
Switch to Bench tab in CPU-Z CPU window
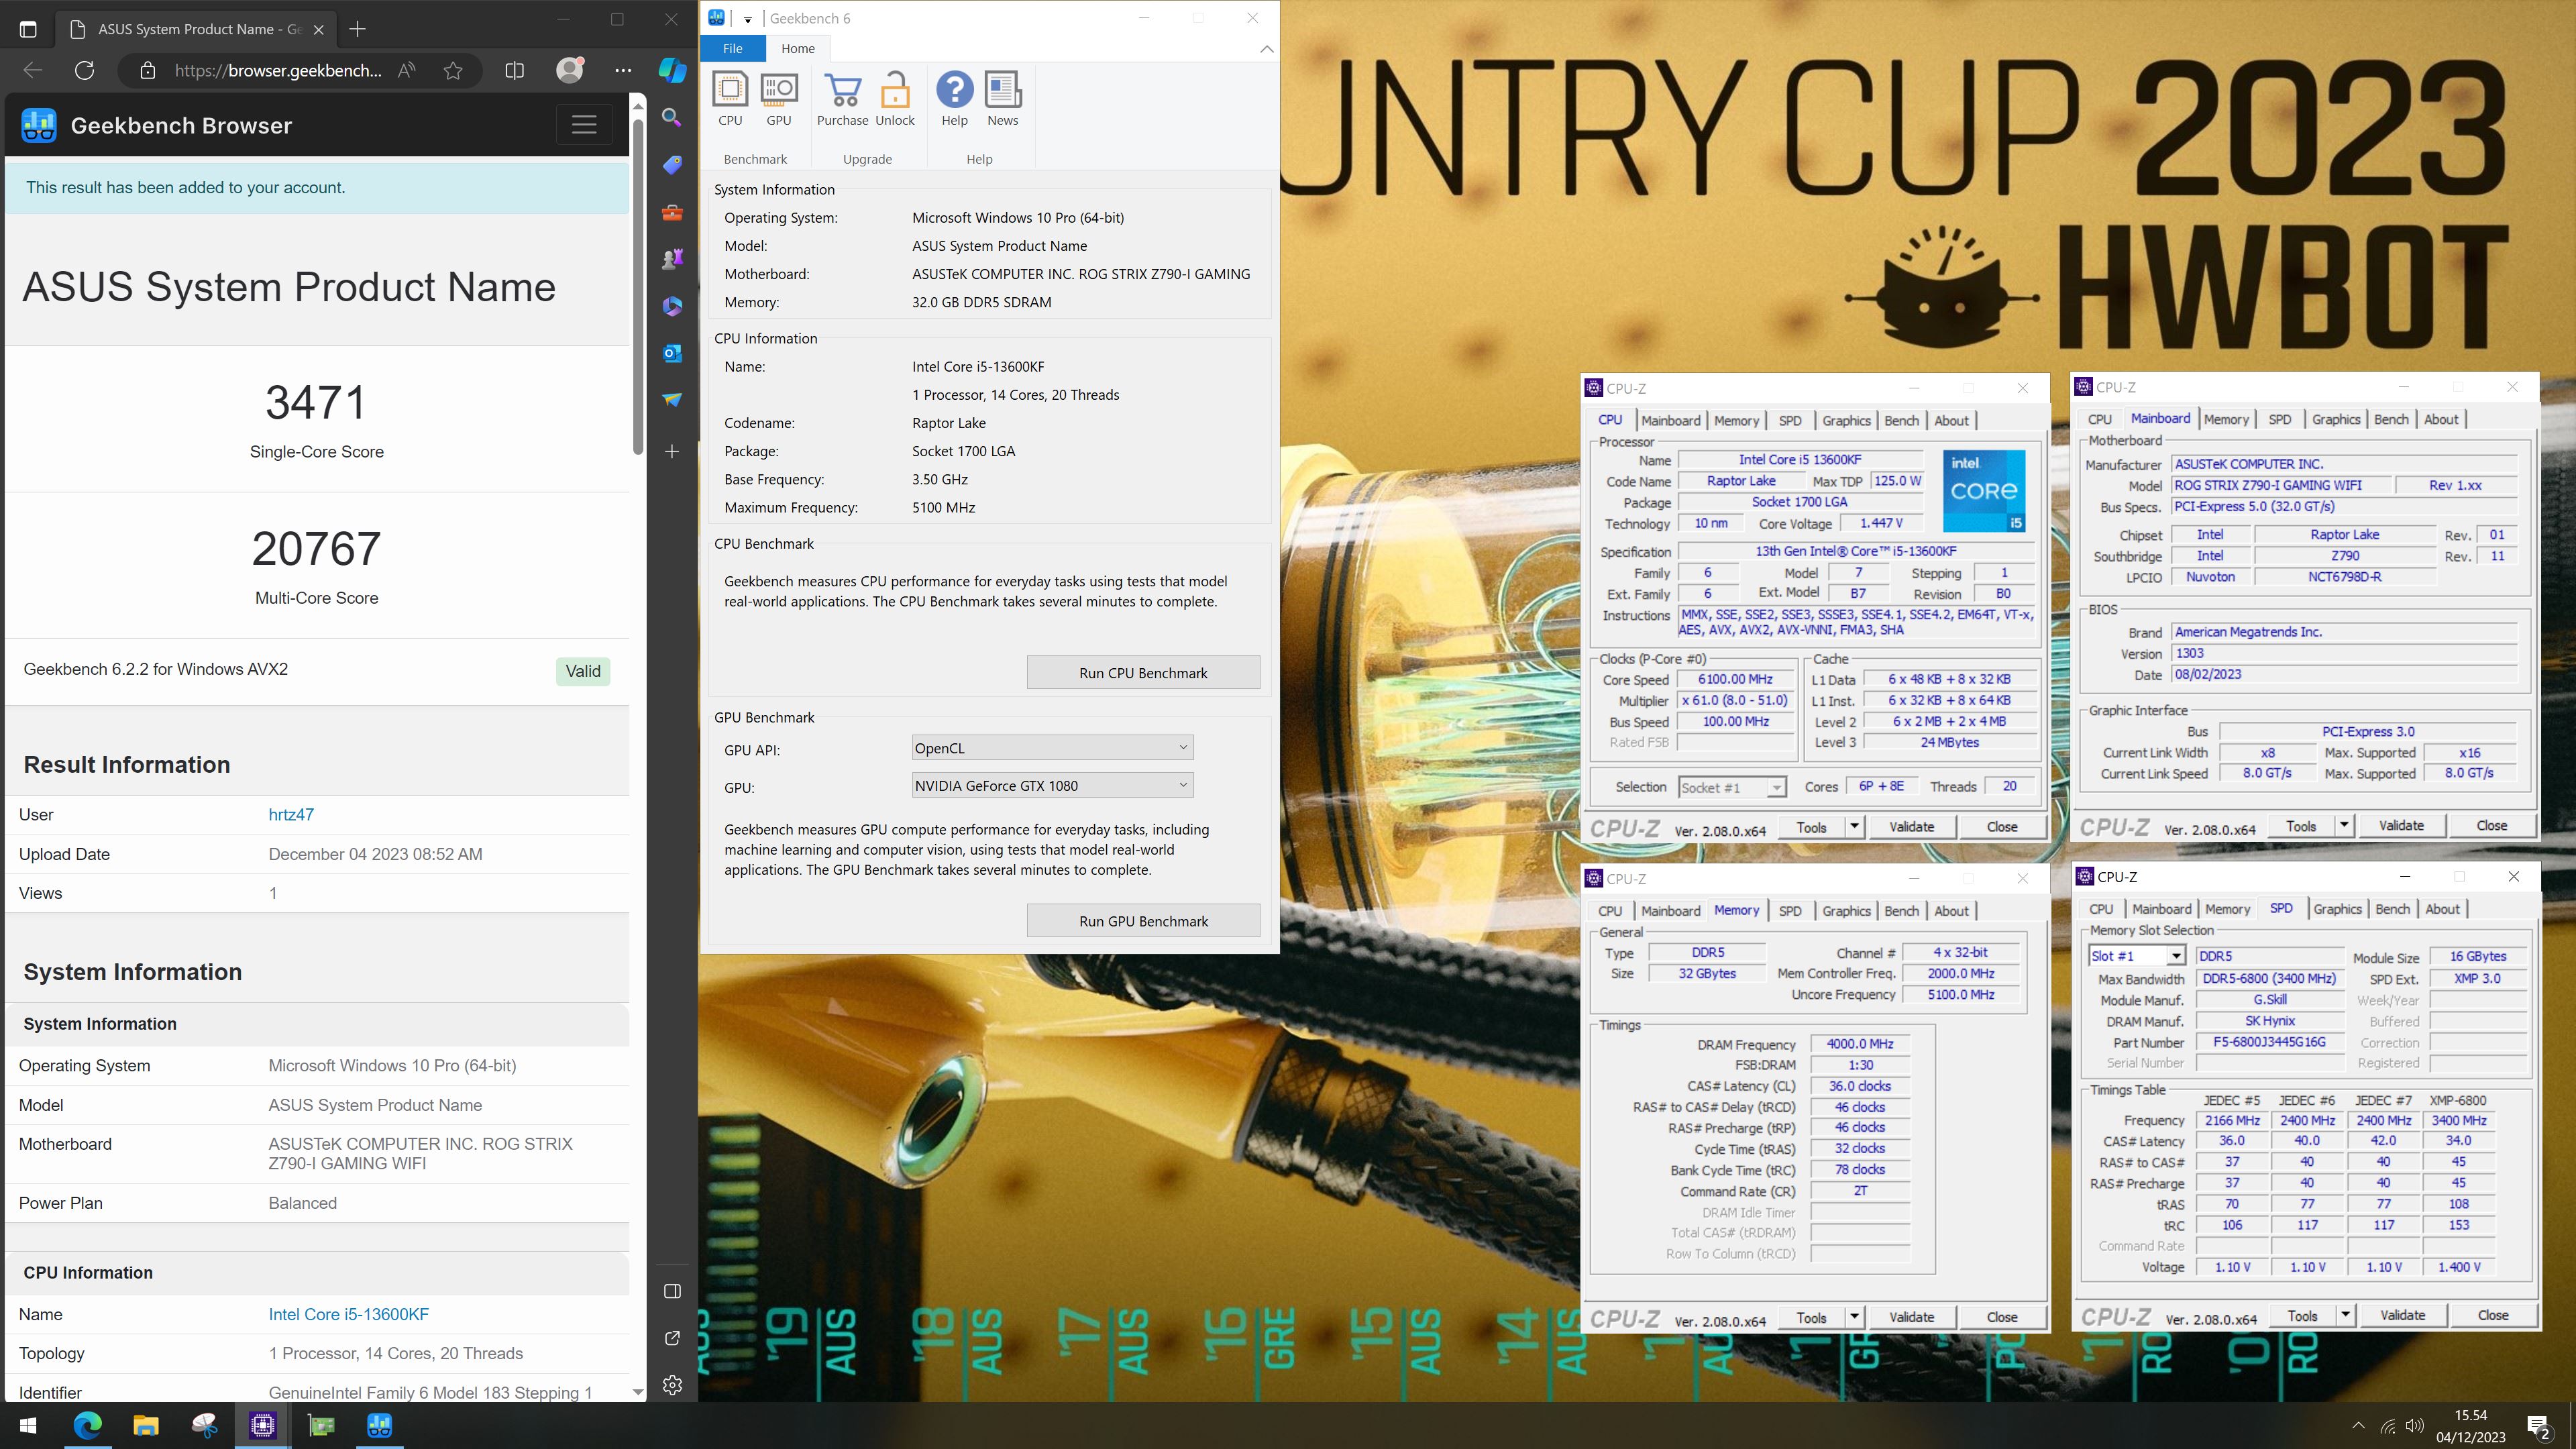point(1901,421)
